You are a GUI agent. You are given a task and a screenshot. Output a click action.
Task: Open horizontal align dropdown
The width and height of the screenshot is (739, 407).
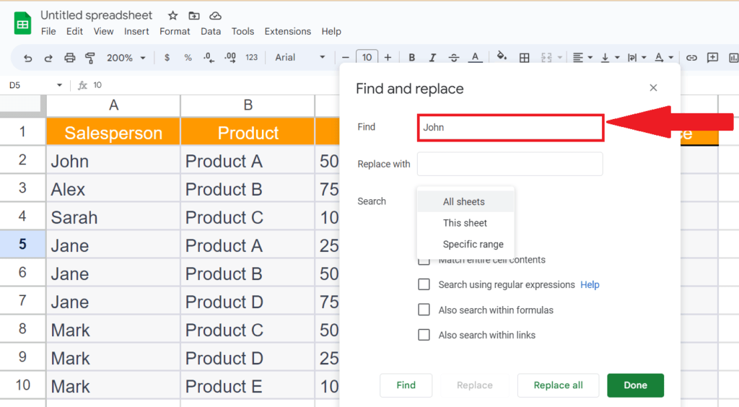(x=582, y=58)
